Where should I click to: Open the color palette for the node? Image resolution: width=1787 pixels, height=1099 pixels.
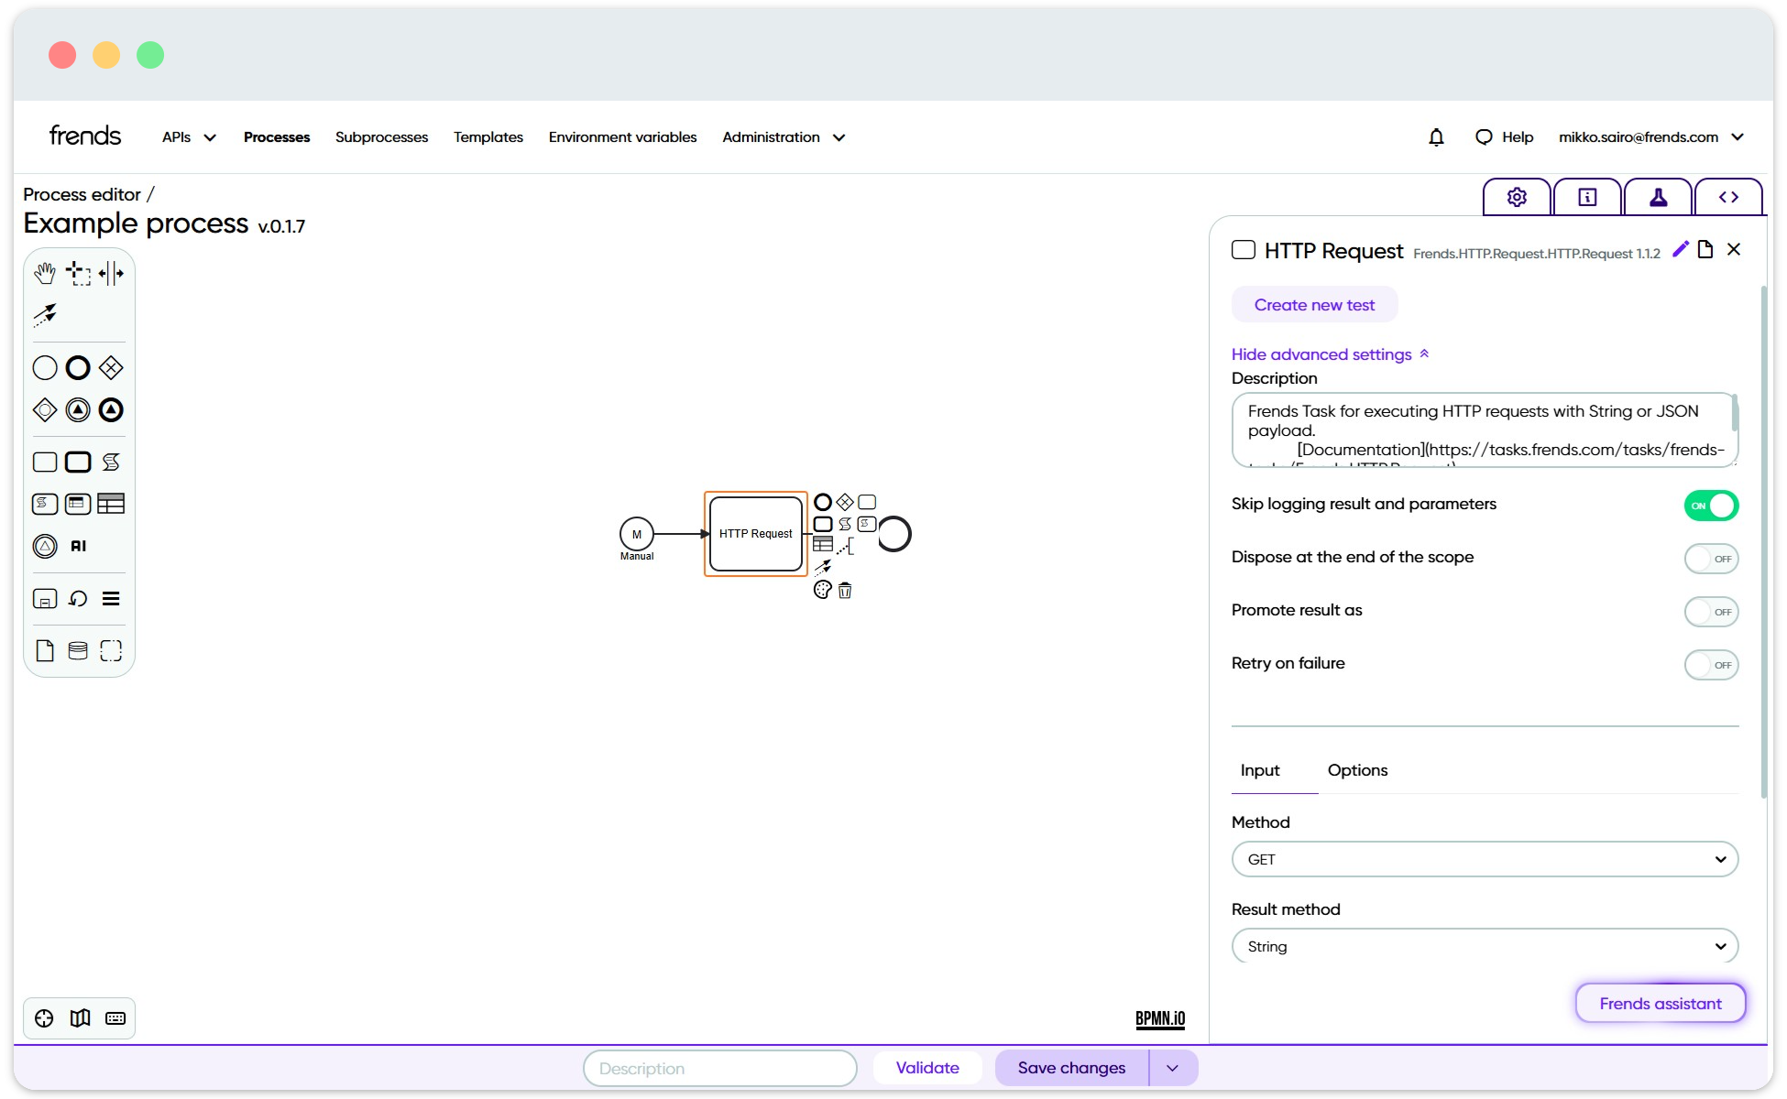coord(822,591)
